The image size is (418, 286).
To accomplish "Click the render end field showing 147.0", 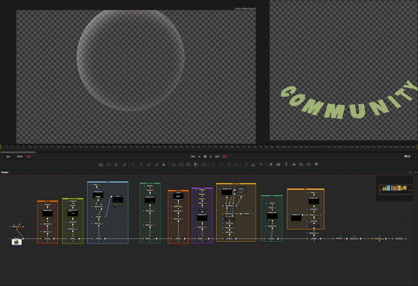I will click(x=20, y=157).
